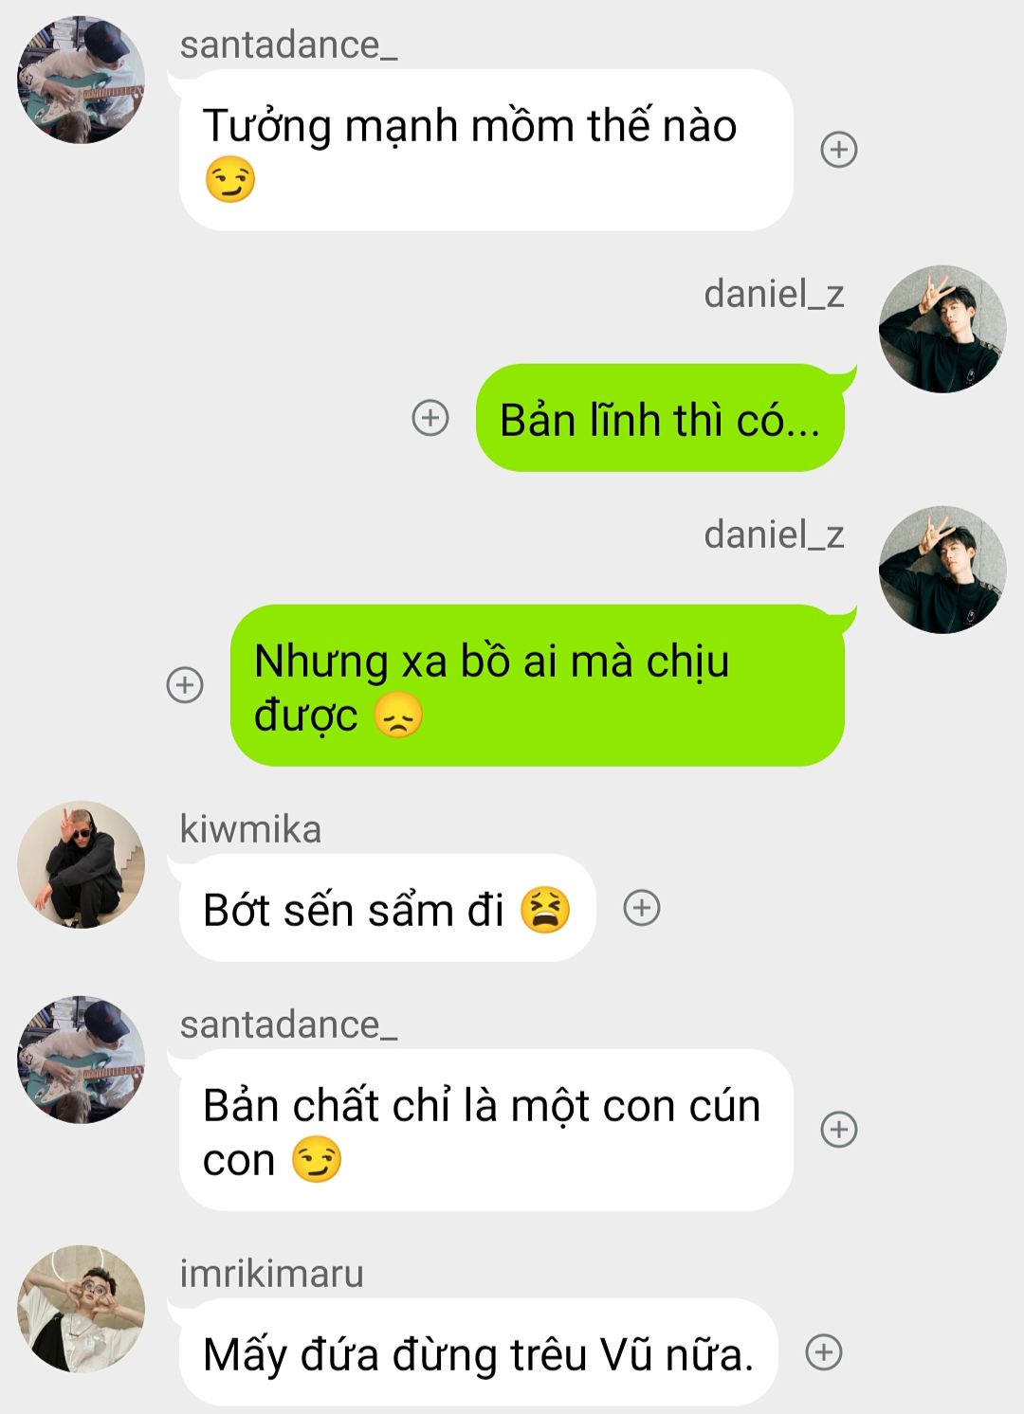Tap plus icon beside "Mấy đứa đừng trêu Vũ nữa."
The image size is (1024, 1414).
823,1352
